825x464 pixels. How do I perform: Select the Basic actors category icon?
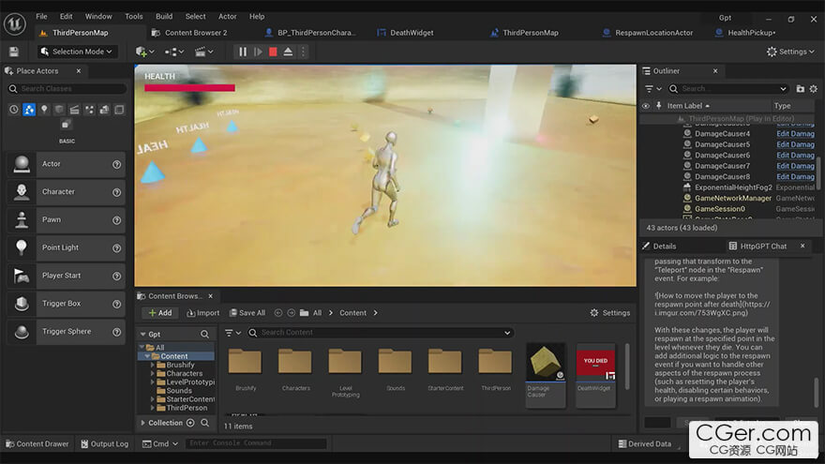click(29, 110)
